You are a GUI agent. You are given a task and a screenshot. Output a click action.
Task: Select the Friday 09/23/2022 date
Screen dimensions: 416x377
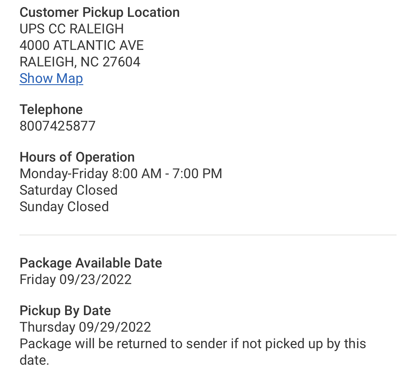click(x=75, y=280)
